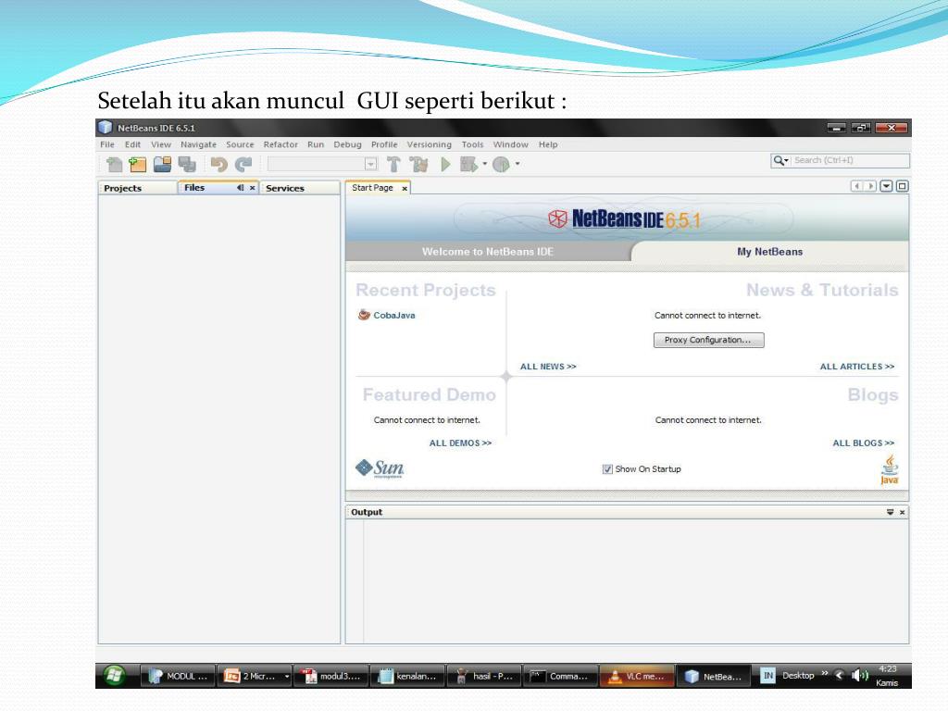Image resolution: width=948 pixels, height=711 pixels.
Task: Click the Java logo on Start Page
Action: [x=890, y=469]
